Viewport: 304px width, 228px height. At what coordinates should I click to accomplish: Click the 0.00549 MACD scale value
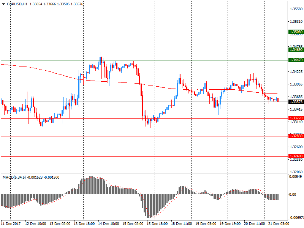[296, 177]
